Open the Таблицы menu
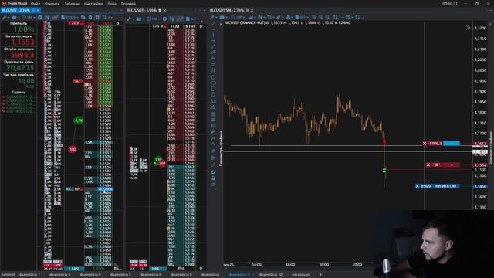Screen dimensions: 494x278 [72, 4]
